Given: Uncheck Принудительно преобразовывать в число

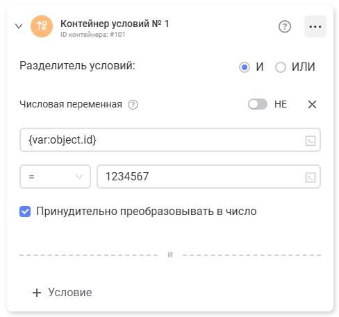Looking at the screenshot, I should click(25, 212).
